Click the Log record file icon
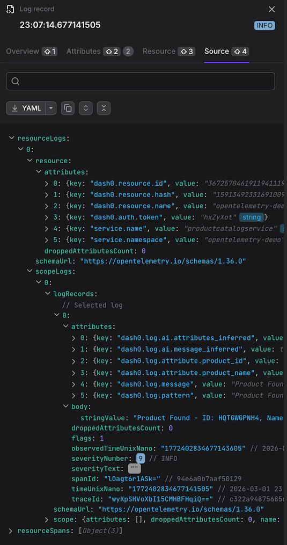This screenshot has height=545, width=287. (10, 9)
